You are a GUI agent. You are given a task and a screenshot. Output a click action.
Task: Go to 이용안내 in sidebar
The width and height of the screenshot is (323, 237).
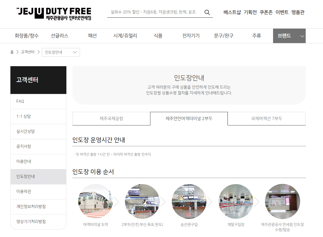[x=38, y=162]
